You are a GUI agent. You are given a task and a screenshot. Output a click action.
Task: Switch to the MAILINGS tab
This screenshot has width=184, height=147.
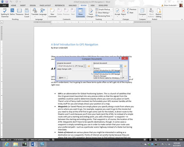[x=72, y=6]
